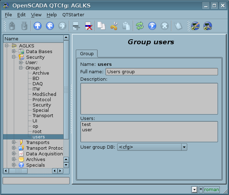Expand the Transports tree node

[13, 142]
